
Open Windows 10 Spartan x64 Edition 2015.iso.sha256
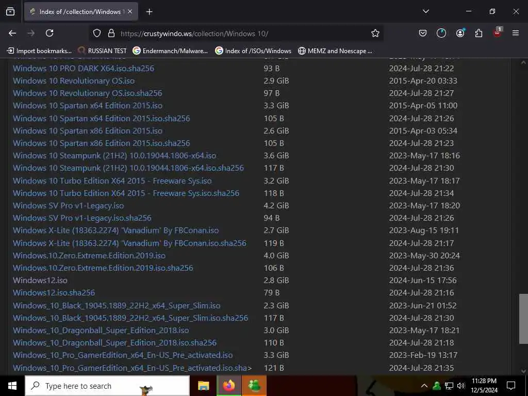pos(102,119)
